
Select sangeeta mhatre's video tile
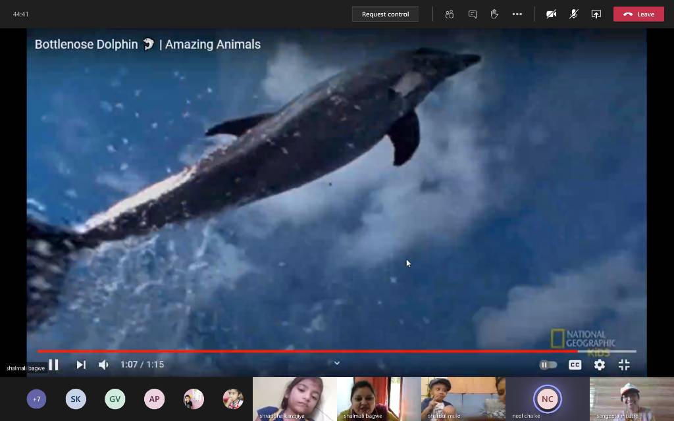(632, 399)
